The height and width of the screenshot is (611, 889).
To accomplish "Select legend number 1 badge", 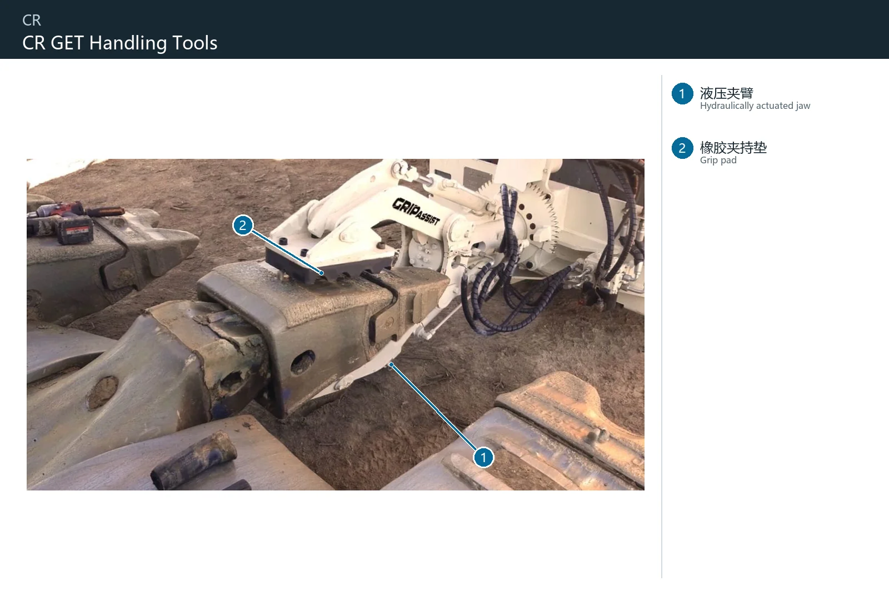I will tap(682, 94).
